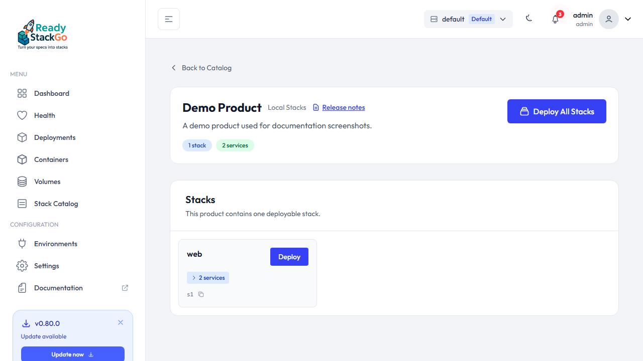The image size is (643, 361).
Task: Open Dashboard in the sidebar menu
Action: tap(73, 93)
